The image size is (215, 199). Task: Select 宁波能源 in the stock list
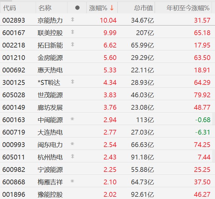(50, 169)
